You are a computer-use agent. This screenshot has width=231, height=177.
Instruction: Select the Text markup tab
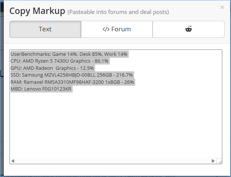tap(45, 29)
